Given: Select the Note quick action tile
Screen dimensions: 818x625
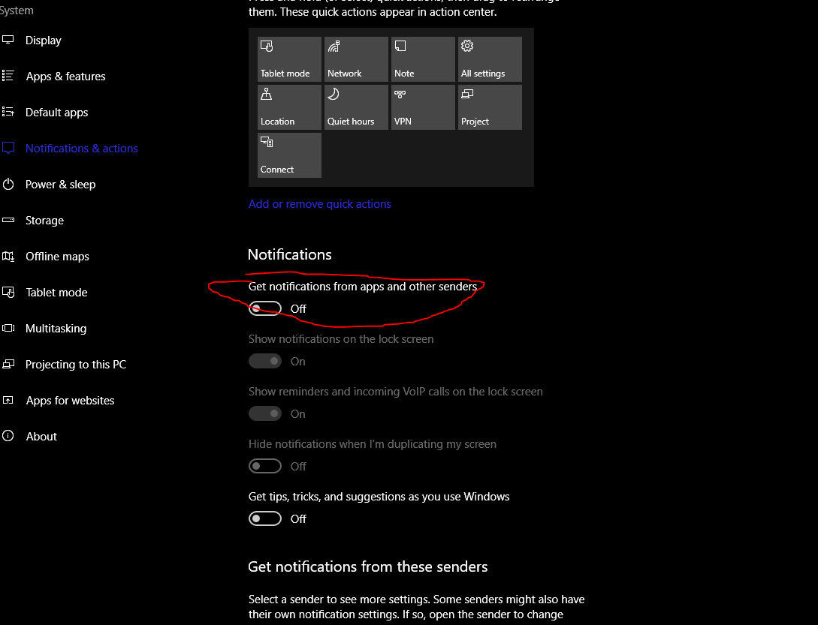Looking at the screenshot, I should click(423, 59).
